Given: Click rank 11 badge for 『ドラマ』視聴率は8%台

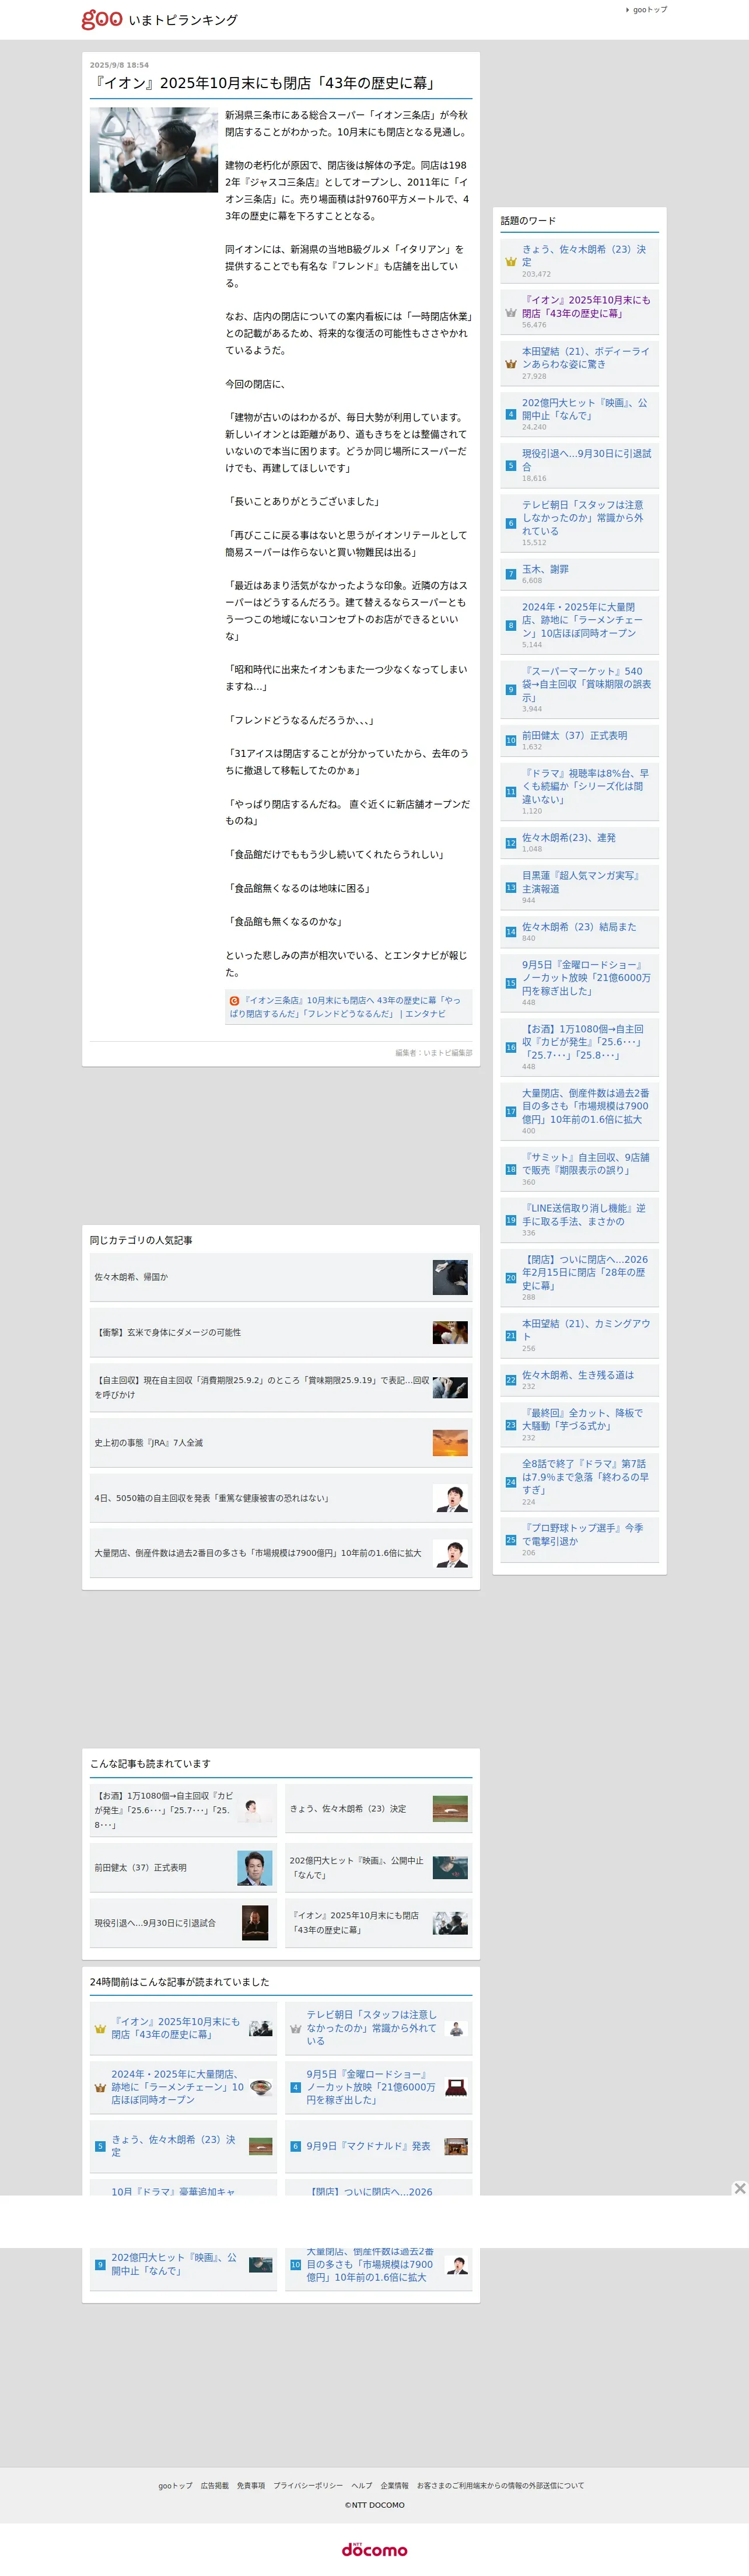Looking at the screenshot, I should [511, 792].
